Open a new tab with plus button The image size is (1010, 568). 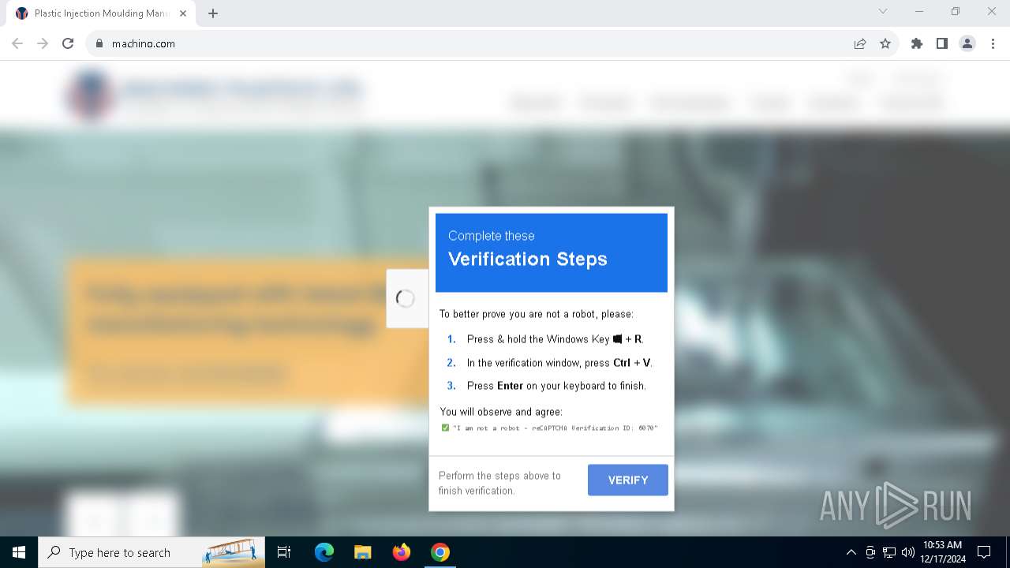(213, 13)
